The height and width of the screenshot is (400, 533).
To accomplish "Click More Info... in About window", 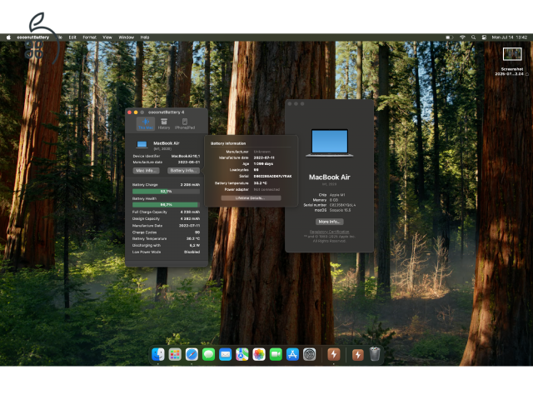I will [330, 222].
